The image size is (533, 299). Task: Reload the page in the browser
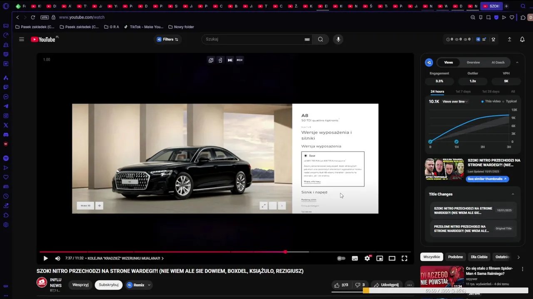[x=33, y=17]
